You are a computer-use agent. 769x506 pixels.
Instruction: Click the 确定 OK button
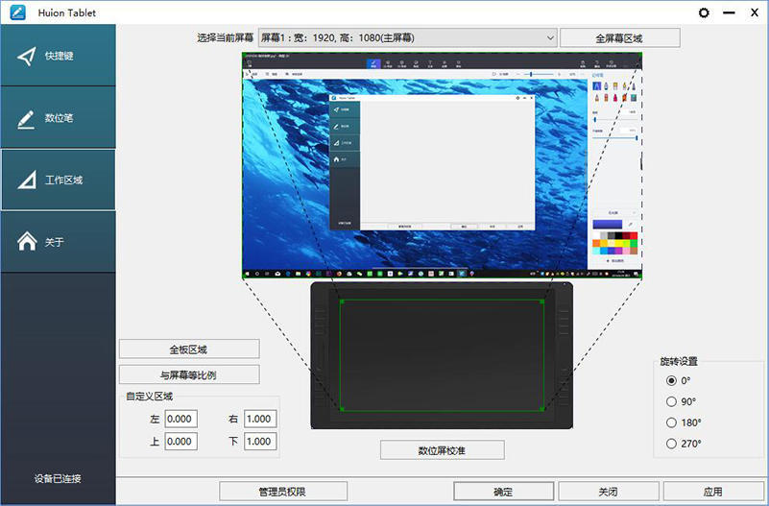(x=504, y=492)
